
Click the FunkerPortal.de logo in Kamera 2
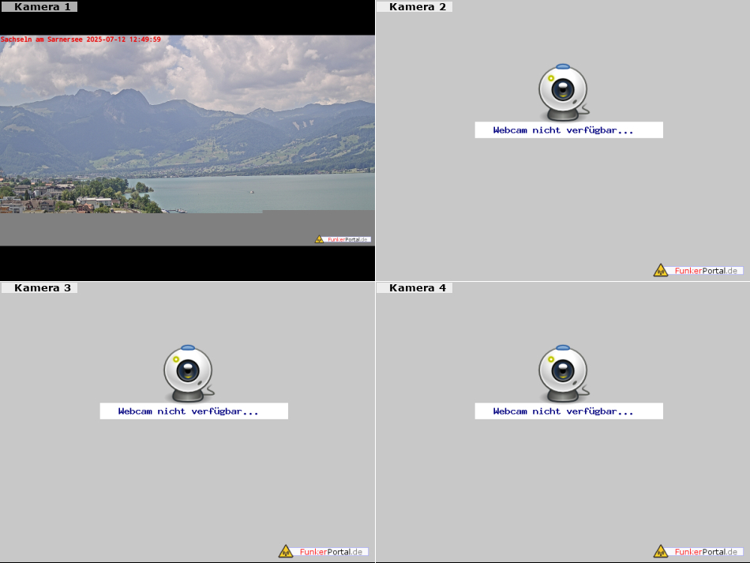tap(698, 270)
